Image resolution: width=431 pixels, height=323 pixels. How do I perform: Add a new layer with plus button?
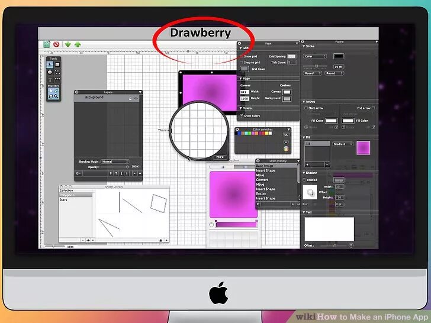click(140, 173)
